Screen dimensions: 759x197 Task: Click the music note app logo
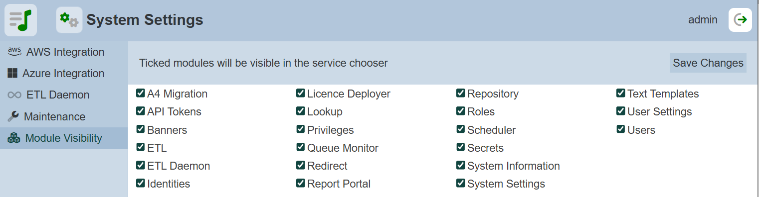pyautogui.click(x=20, y=20)
